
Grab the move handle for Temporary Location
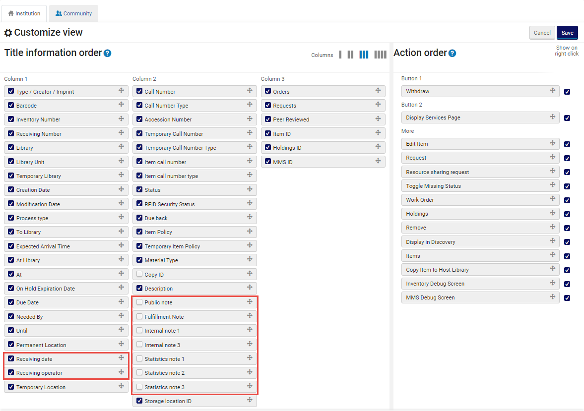click(x=121, y=386)
